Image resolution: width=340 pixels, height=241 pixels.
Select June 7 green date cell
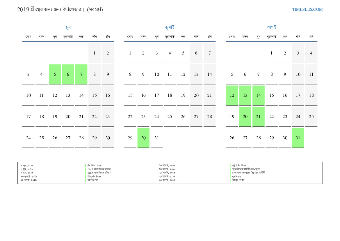(81, 74)
